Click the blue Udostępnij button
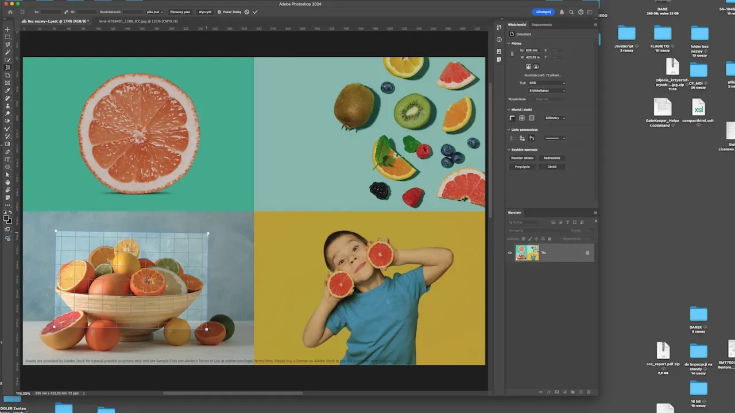 543,11
